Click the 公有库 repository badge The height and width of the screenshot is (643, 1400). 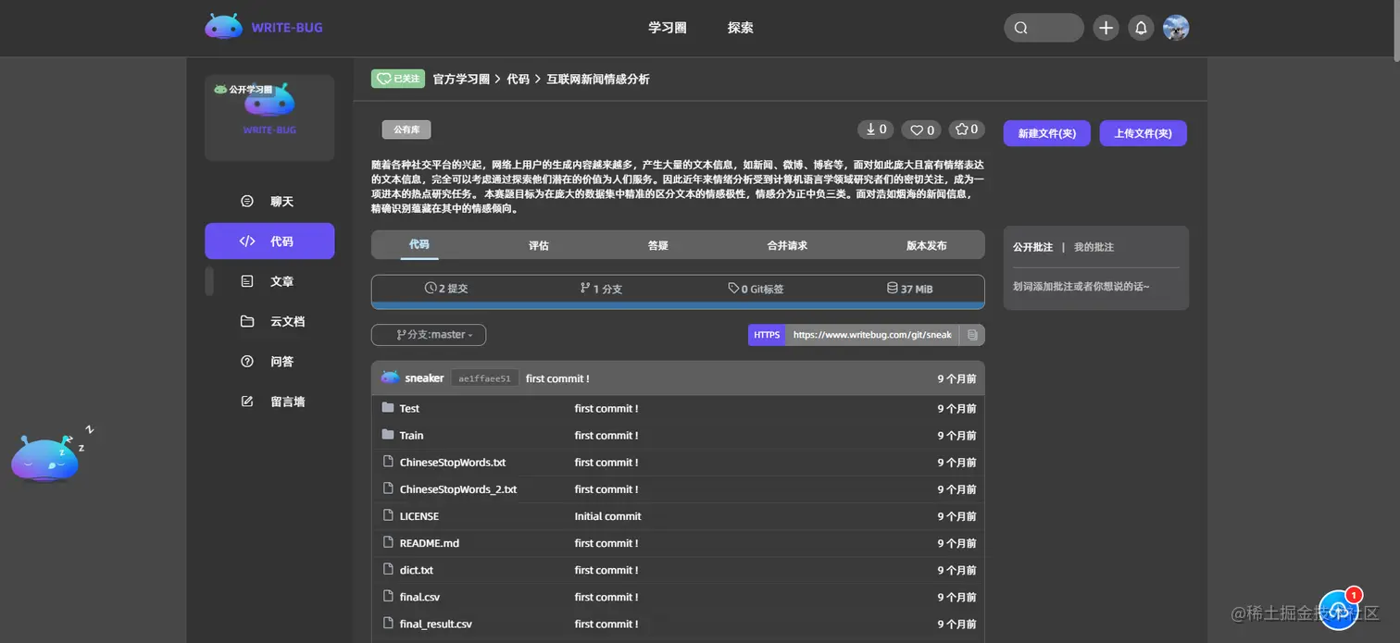(406, 130)
